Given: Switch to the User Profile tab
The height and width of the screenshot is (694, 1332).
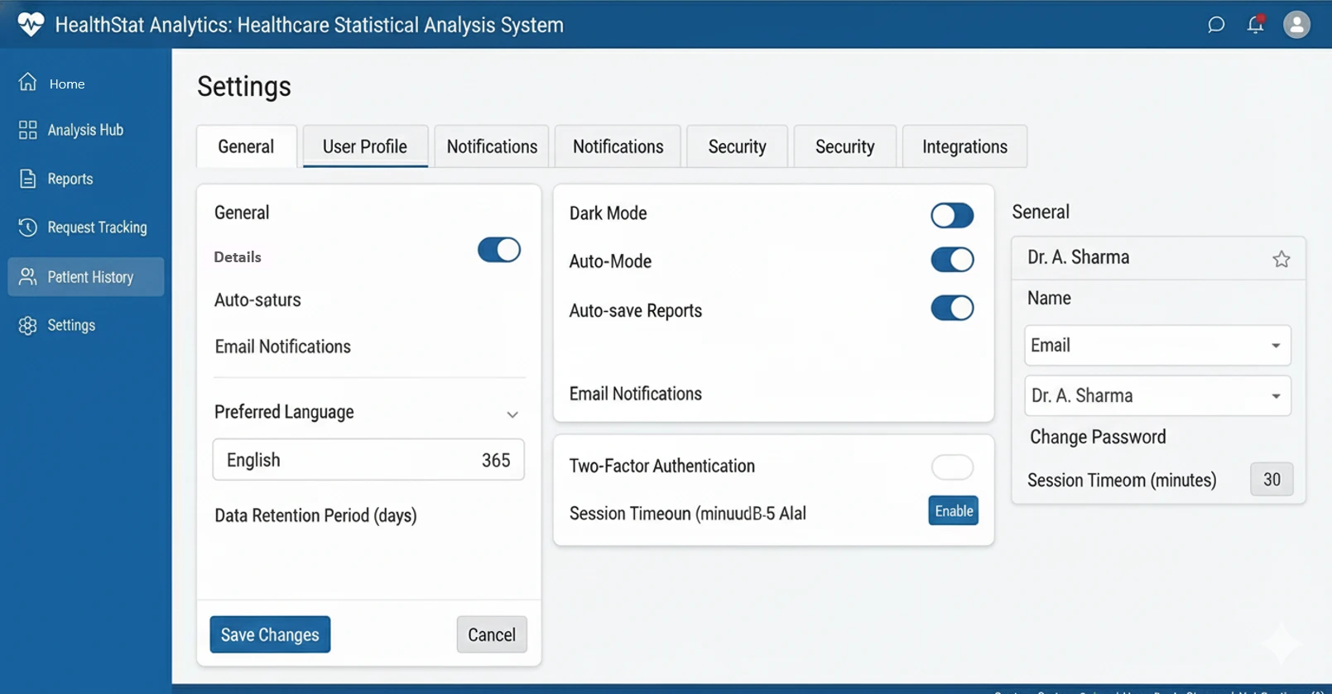Looking at the screenshot, I should 365,147.
